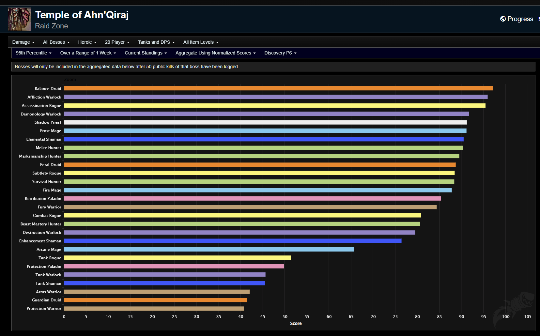This screenshot has width=540, height=336.
Task: Click the Temple of Ahn'Qiraj raid zone thumbnail
Action: 20,19
